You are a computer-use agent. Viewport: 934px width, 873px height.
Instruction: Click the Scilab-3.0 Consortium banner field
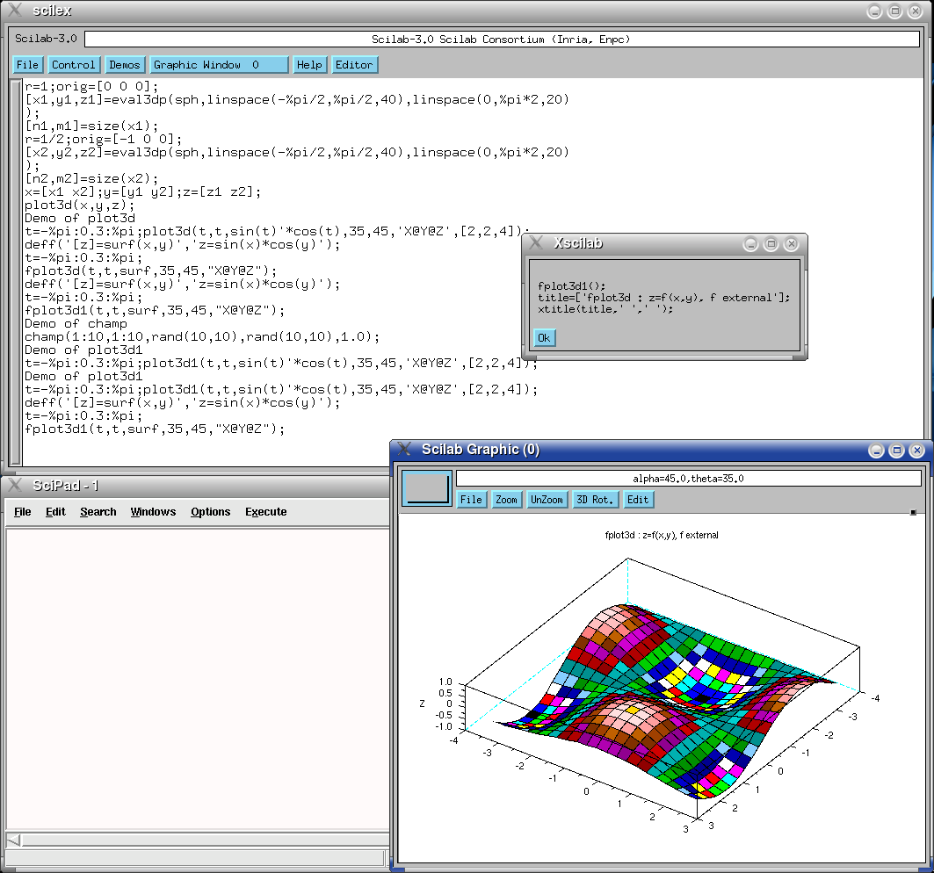[x=502, y=40]
